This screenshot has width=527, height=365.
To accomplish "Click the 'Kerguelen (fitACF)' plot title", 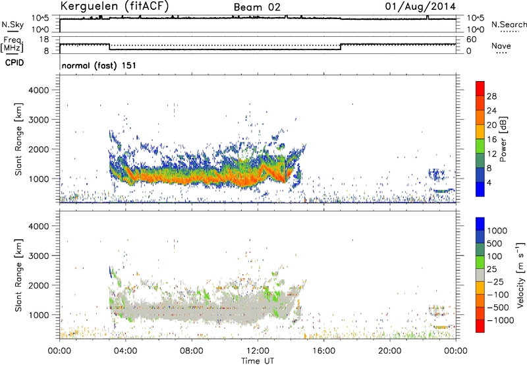I will (x=114, y=6).
